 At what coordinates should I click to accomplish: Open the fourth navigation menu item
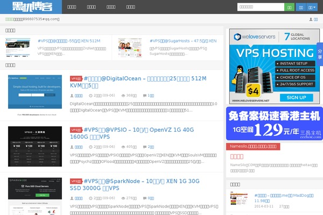tap(131, 7)
